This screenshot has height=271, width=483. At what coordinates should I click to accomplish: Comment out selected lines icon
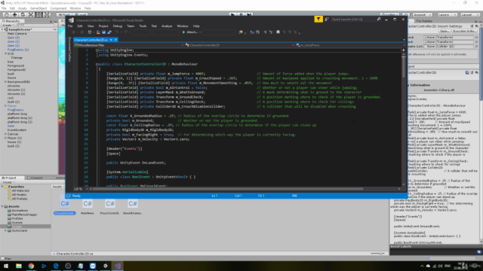coord(265,32)
